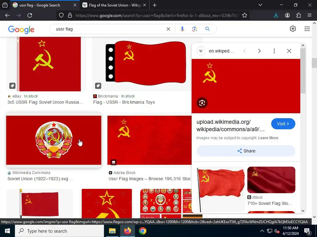Open File Explorer from the taskbar
Image resolution: width=317 pixels, height=237 pixels.
(x=112, y=231)
